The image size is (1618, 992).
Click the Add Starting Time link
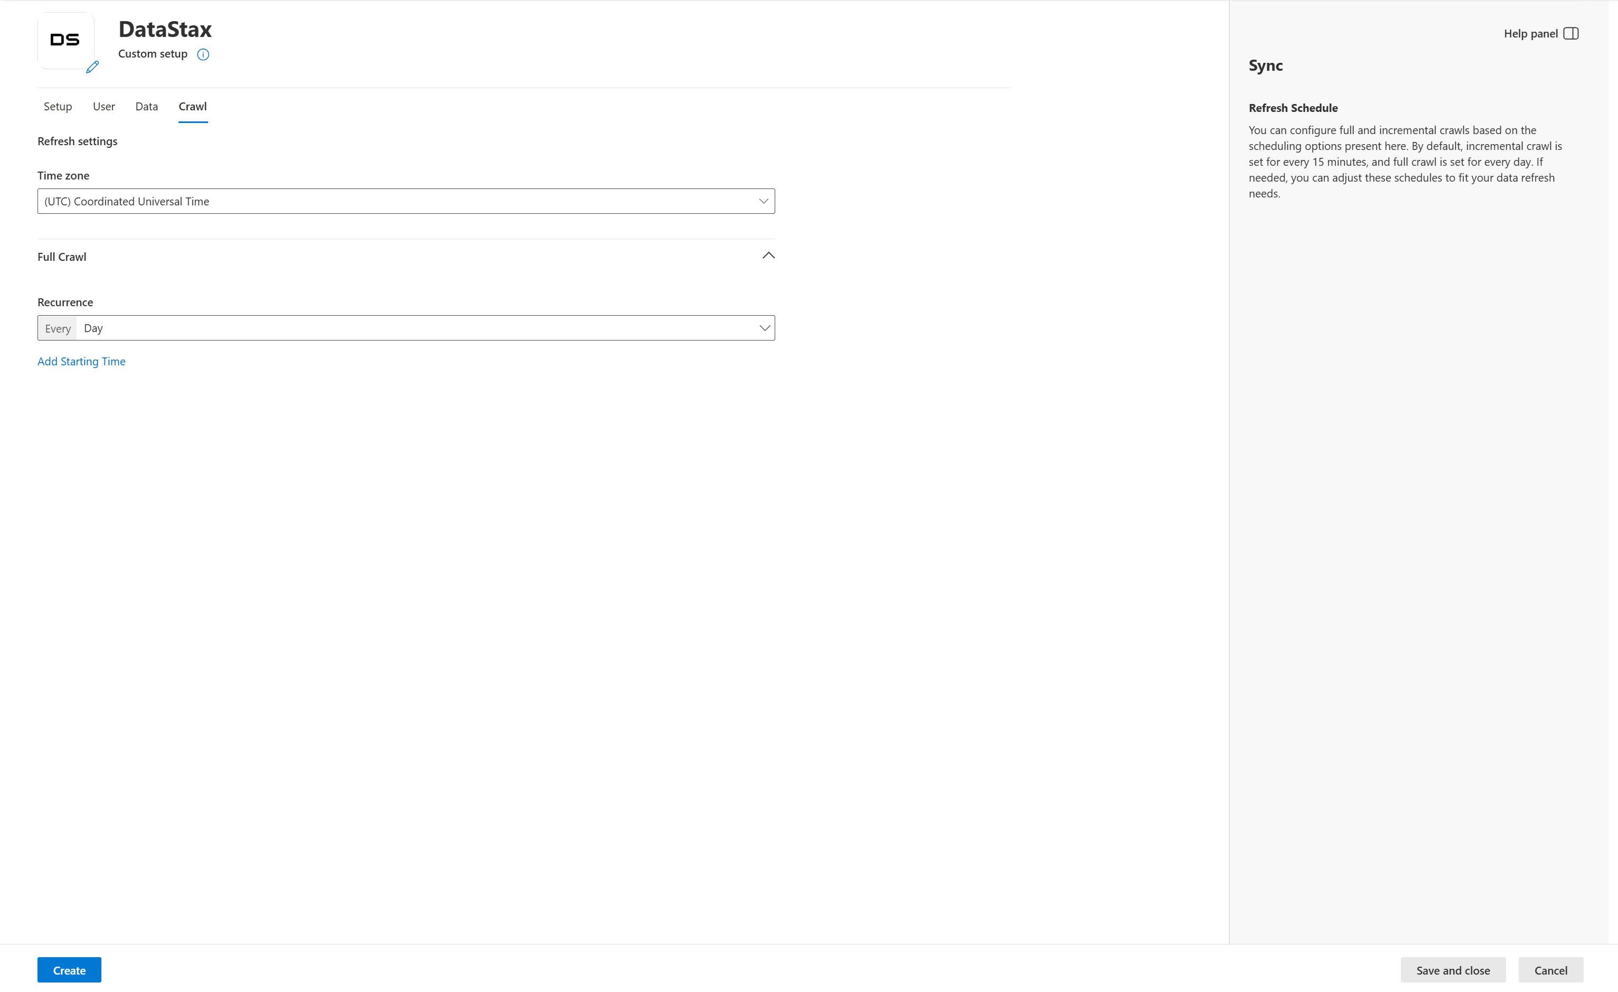[x=81, y=361]
